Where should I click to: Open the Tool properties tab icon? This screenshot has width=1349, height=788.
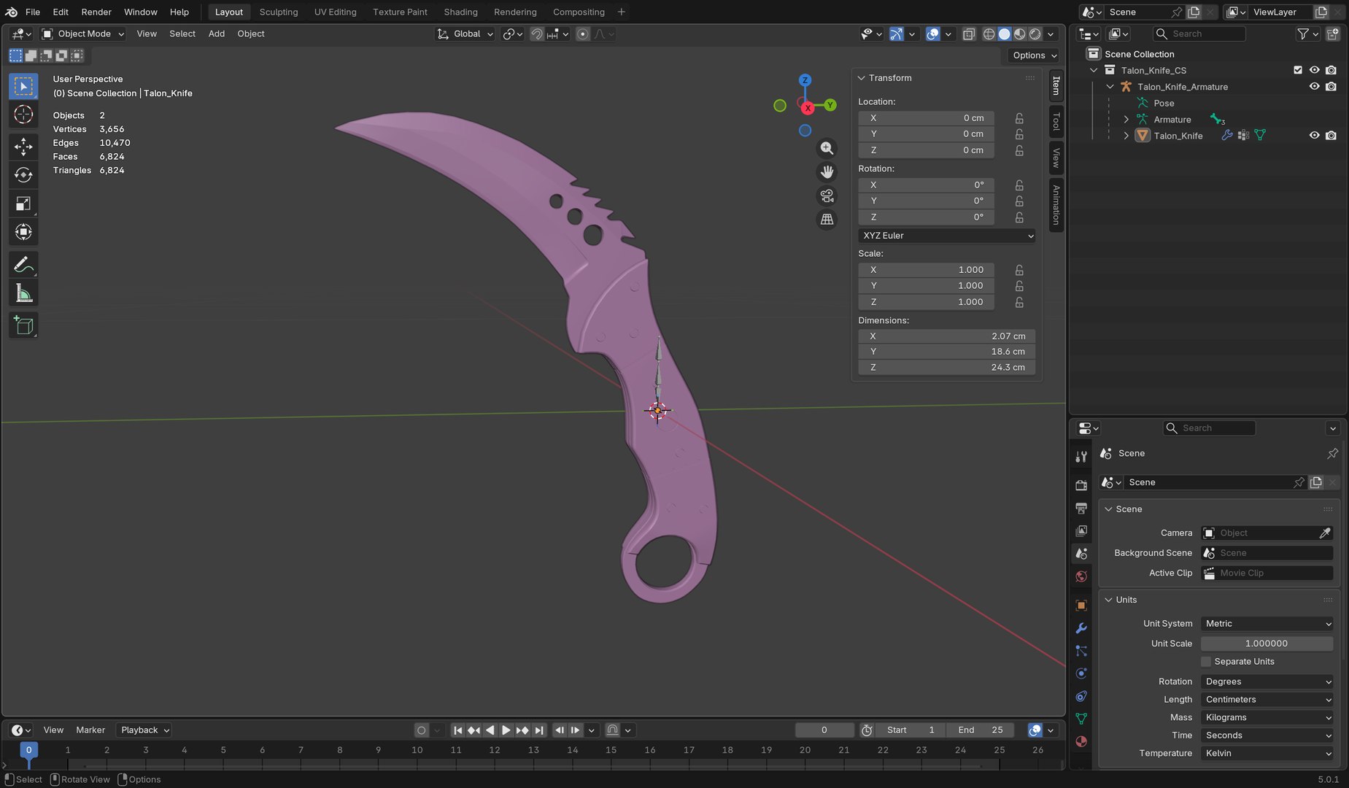pos(1081,457)
